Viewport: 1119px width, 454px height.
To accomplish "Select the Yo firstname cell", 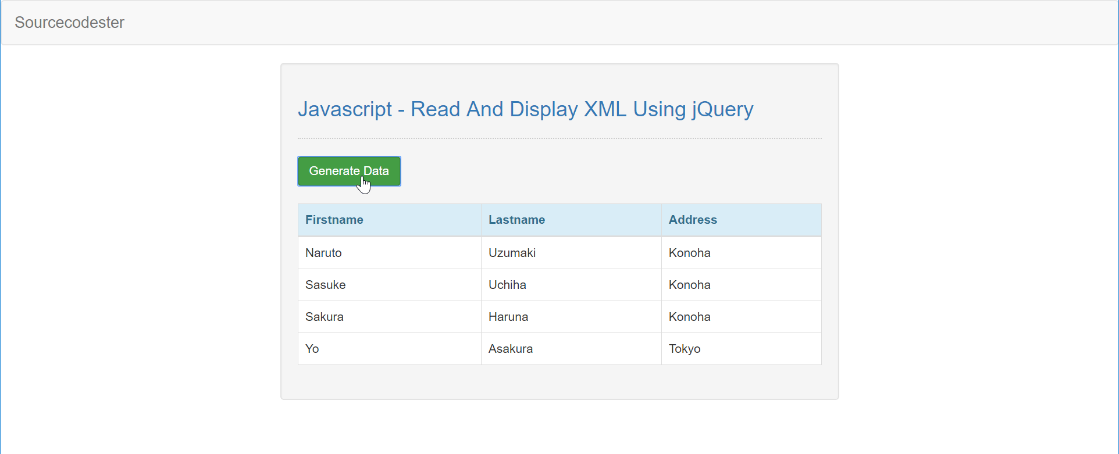I will pyautogui.click(x=390, y=349).
